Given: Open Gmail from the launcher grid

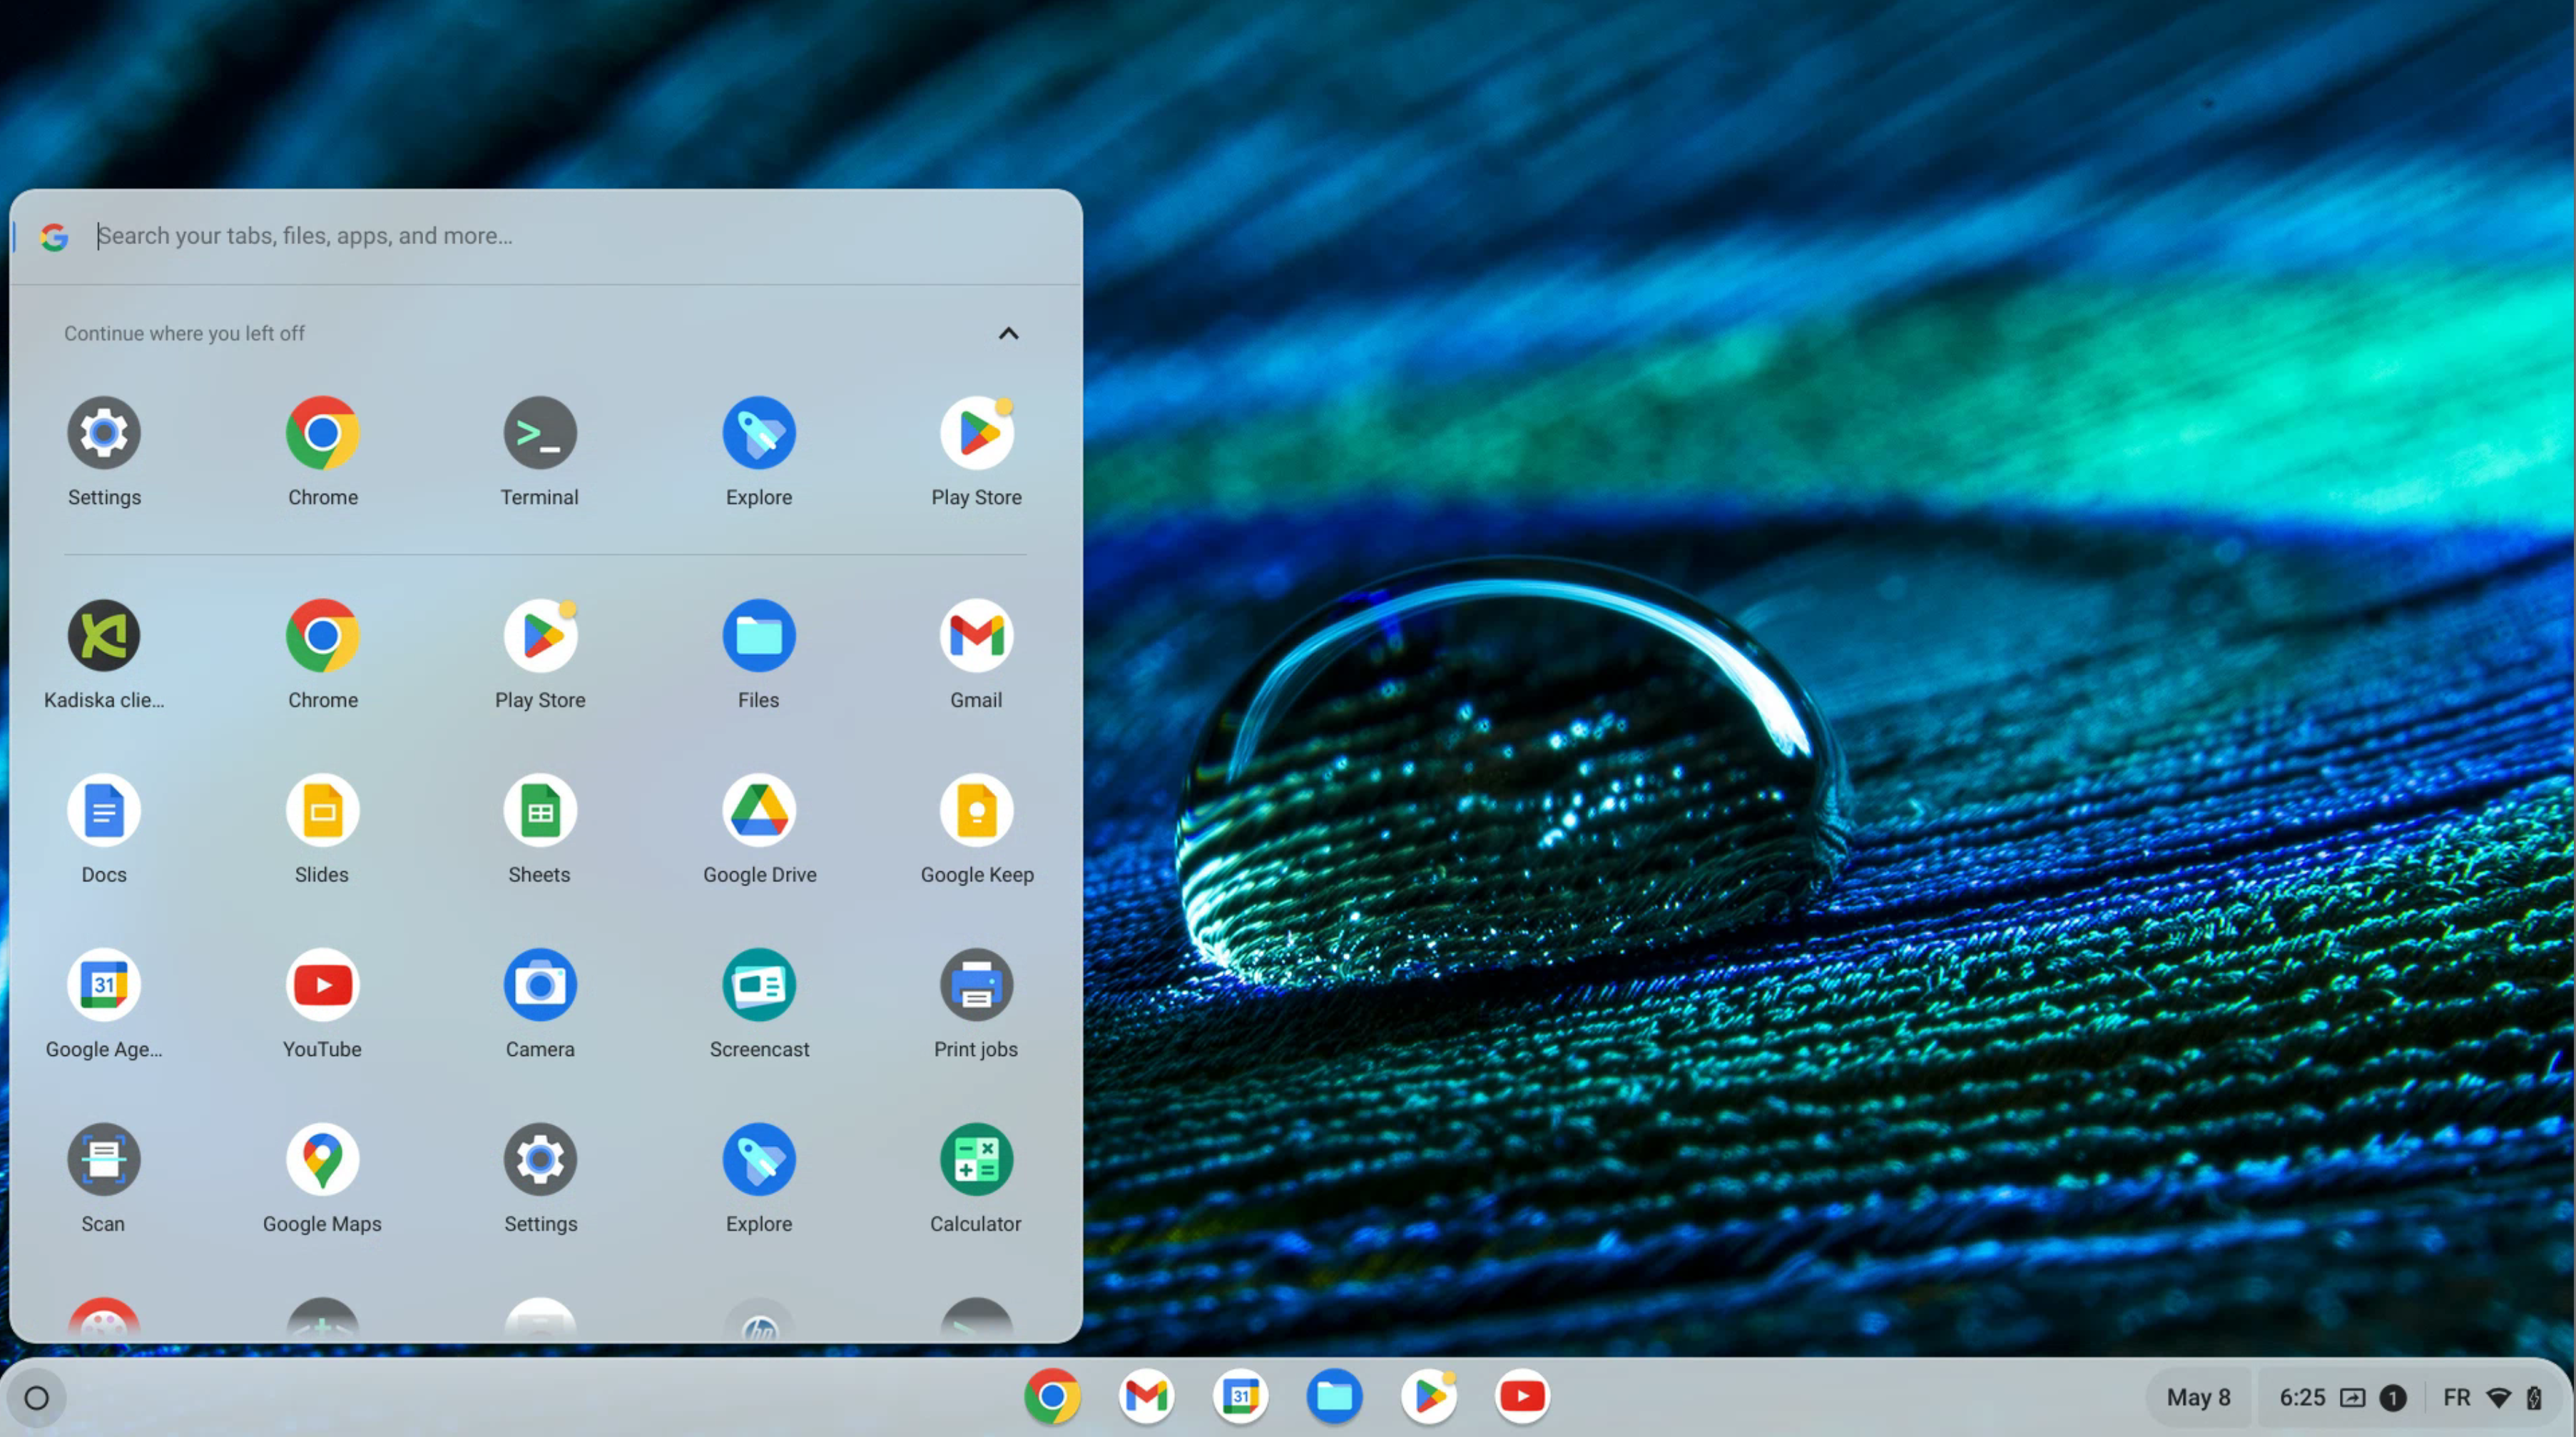Looking at the screenshot, I should coord(977,636).
